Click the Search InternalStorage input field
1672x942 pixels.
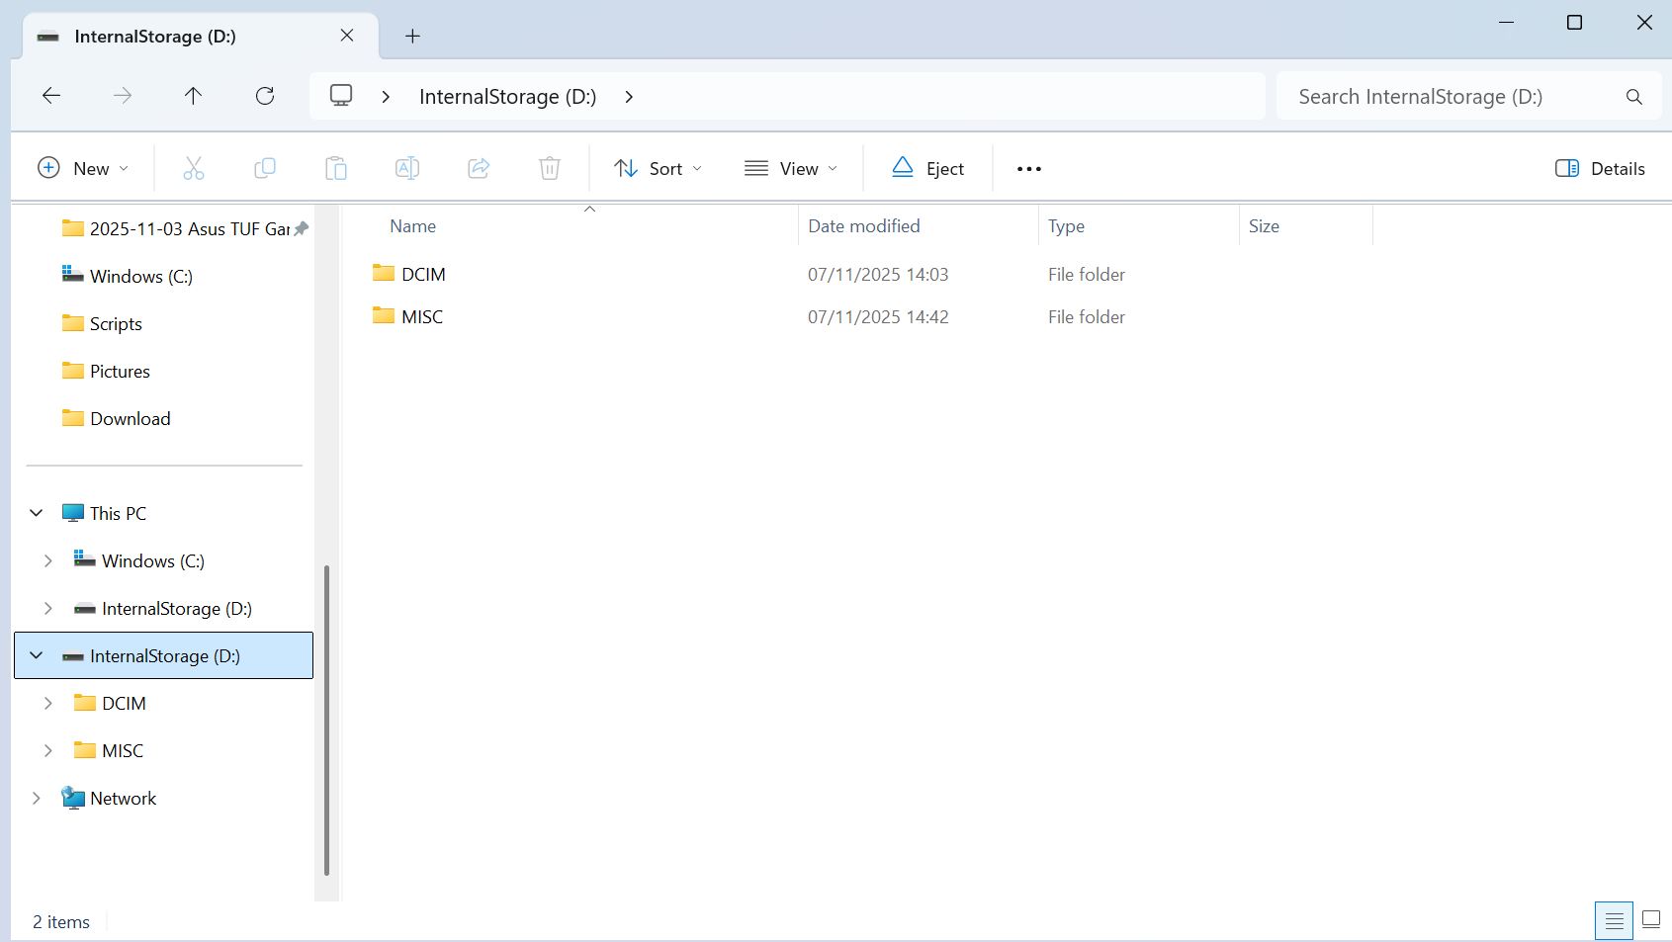pos(1449,97)
